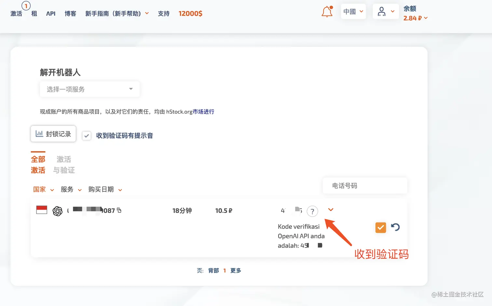The width and height of the screenshot is (492, 306).
Task: Click the Indonesia flag icon
Action: [x=42, y=210]
